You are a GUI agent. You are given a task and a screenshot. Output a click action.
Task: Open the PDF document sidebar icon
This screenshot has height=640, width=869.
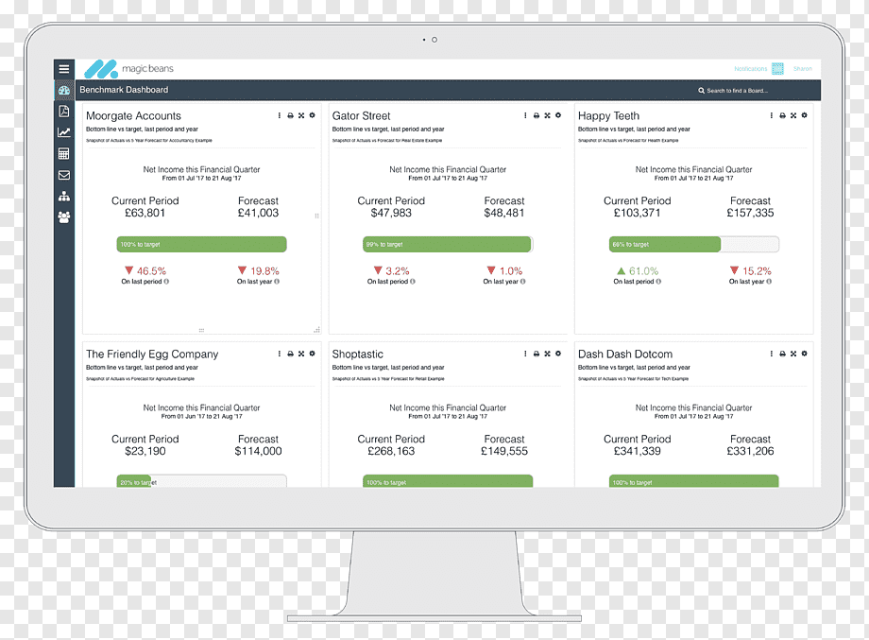coord(64,111)
